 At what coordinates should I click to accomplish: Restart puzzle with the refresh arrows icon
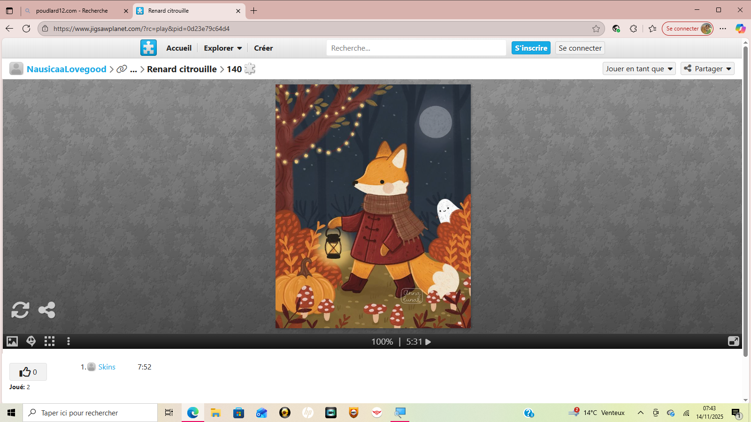tap(20, 310)
